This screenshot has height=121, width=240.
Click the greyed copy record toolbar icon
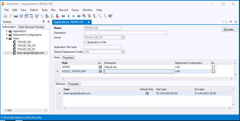[x=53, y=16]
